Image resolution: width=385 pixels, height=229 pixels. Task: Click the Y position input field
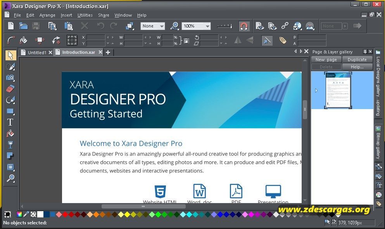96,44
